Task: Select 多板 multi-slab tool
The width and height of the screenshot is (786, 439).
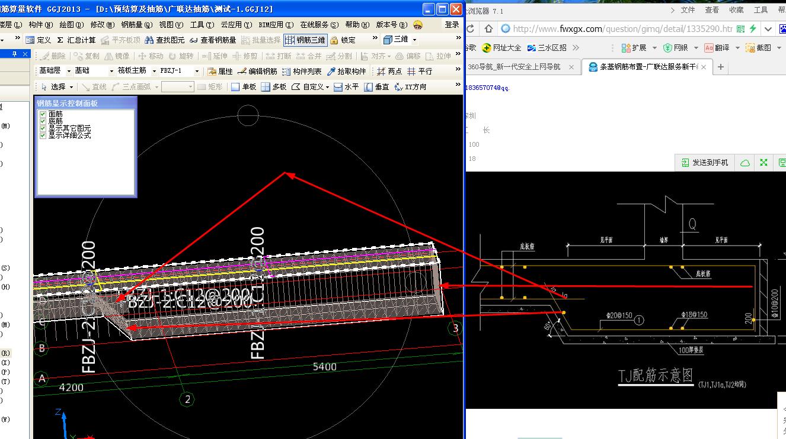Action: point(273,86)
